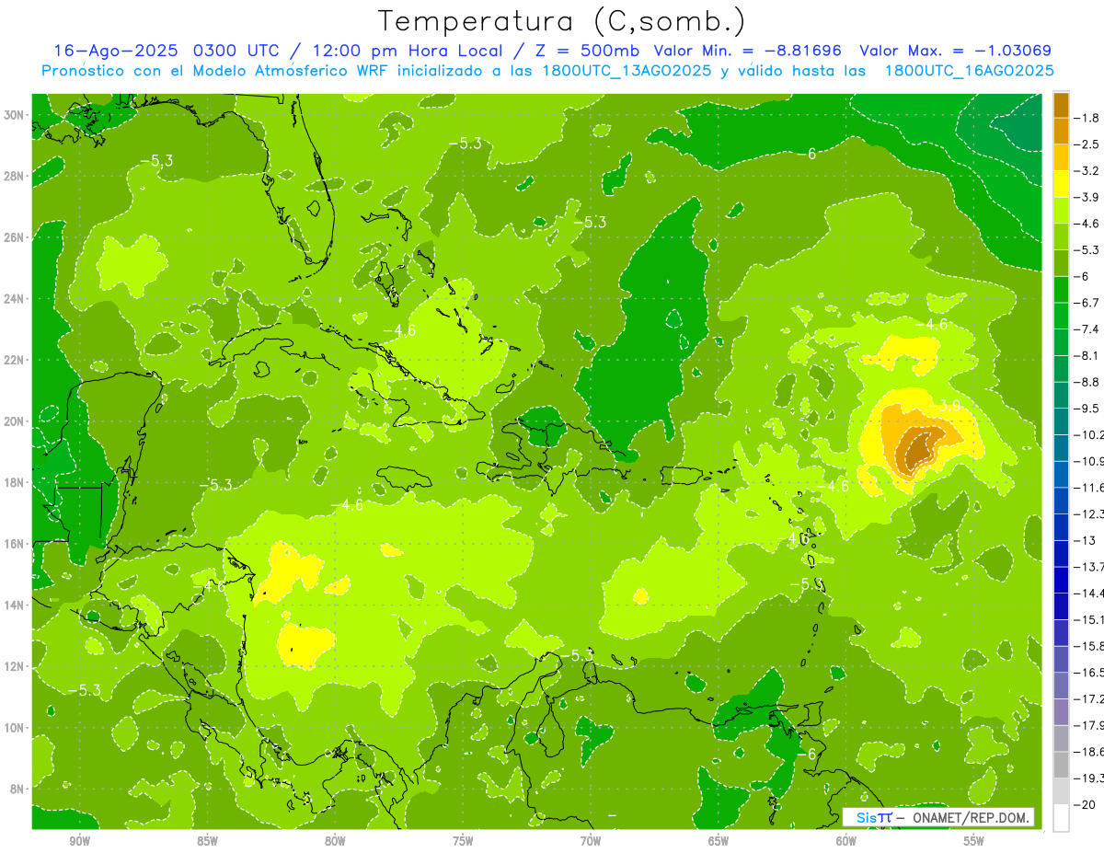Click the '85W' longitude label

pyautogui.click(x=207, y=841)
